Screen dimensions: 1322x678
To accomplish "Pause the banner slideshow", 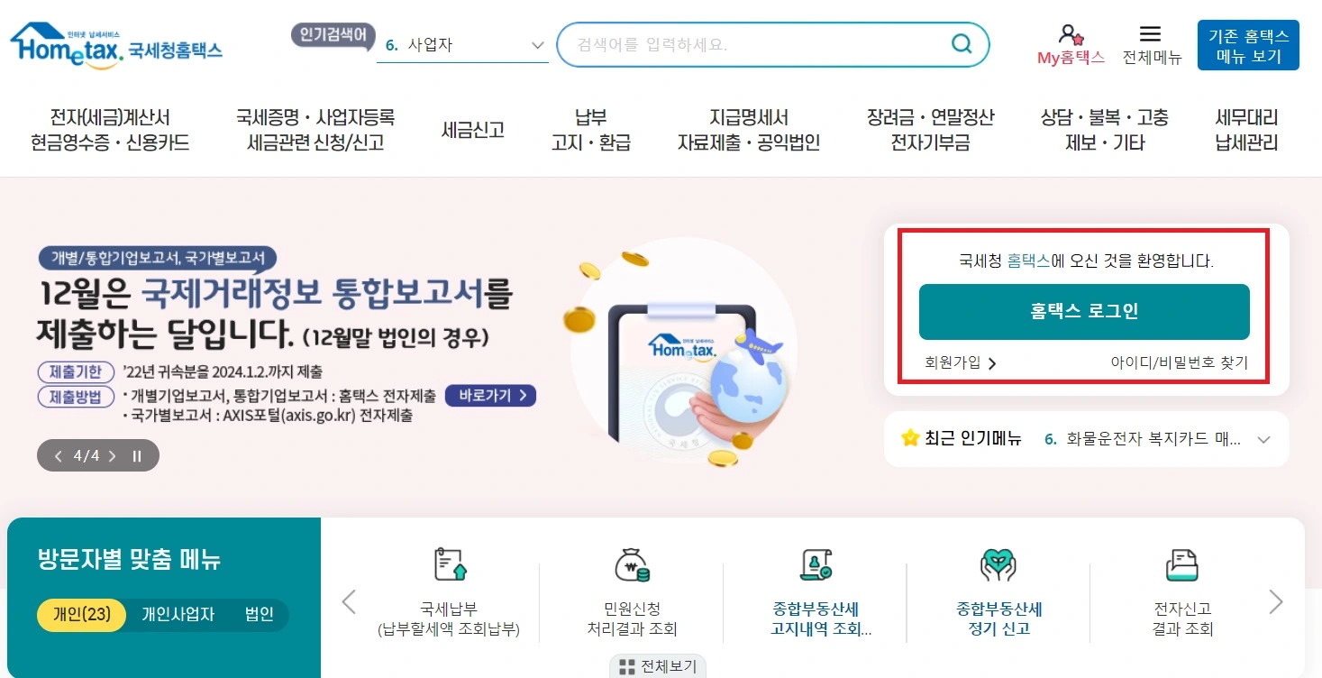I will tap(136, 456).
